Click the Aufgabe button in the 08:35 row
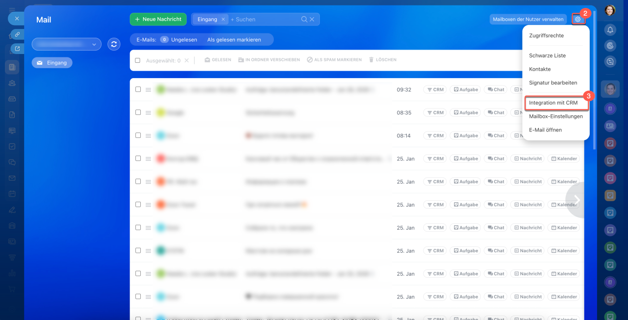The width and height of the screenshot is (628, 320). (x=465, y=112)
